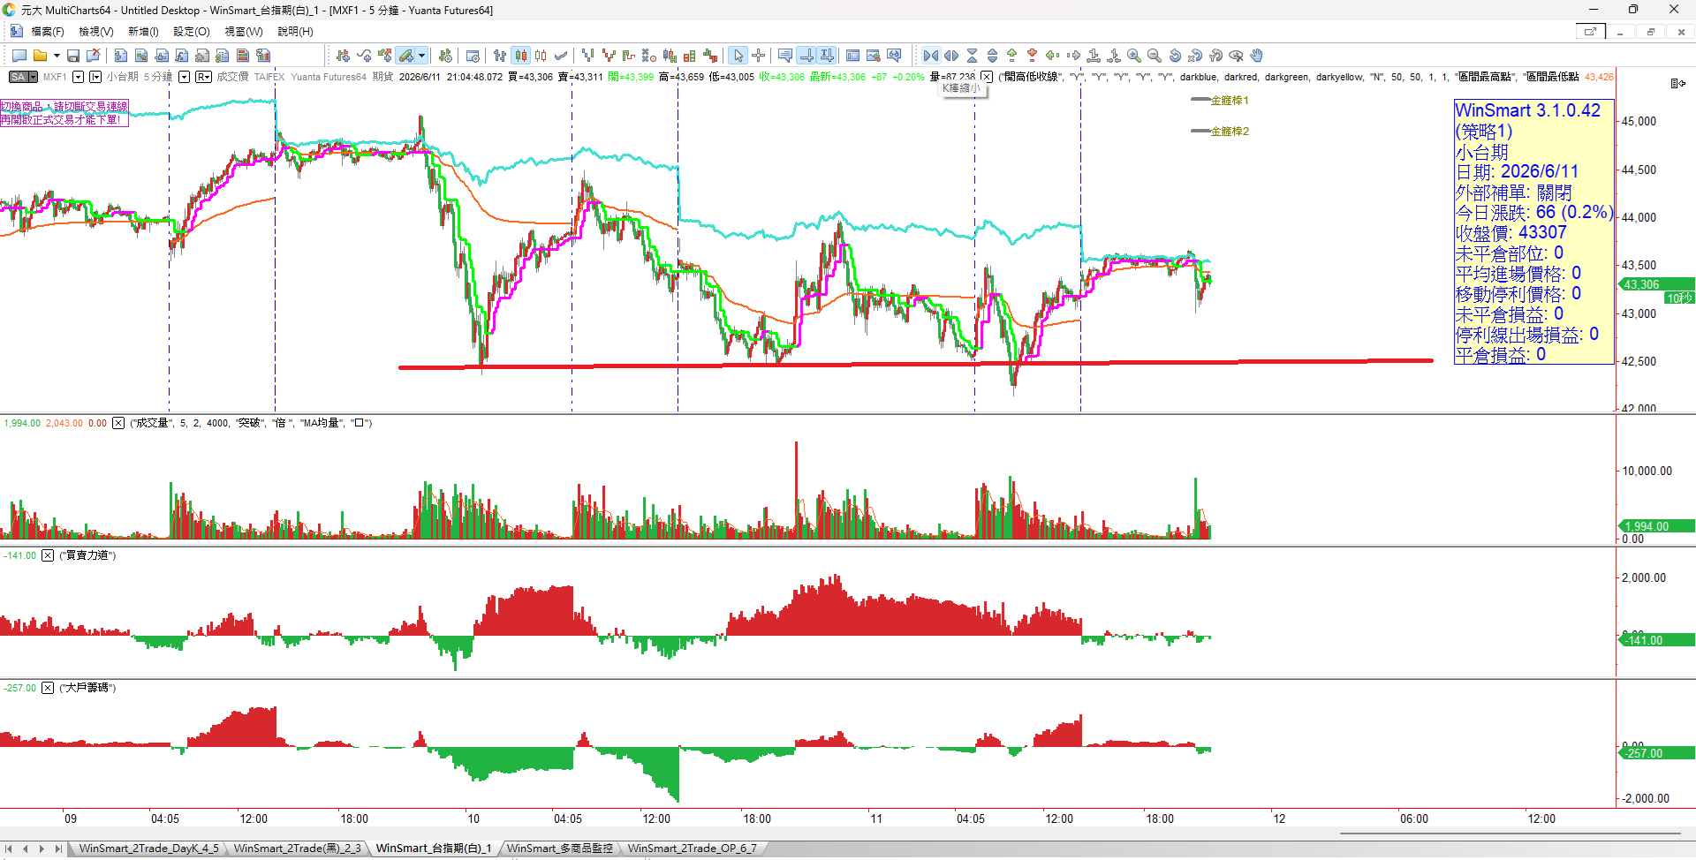Viewport: 1696px width, 860px height.
Task: Click the Zoom In magnifier icon
Action: [1134, 56]
